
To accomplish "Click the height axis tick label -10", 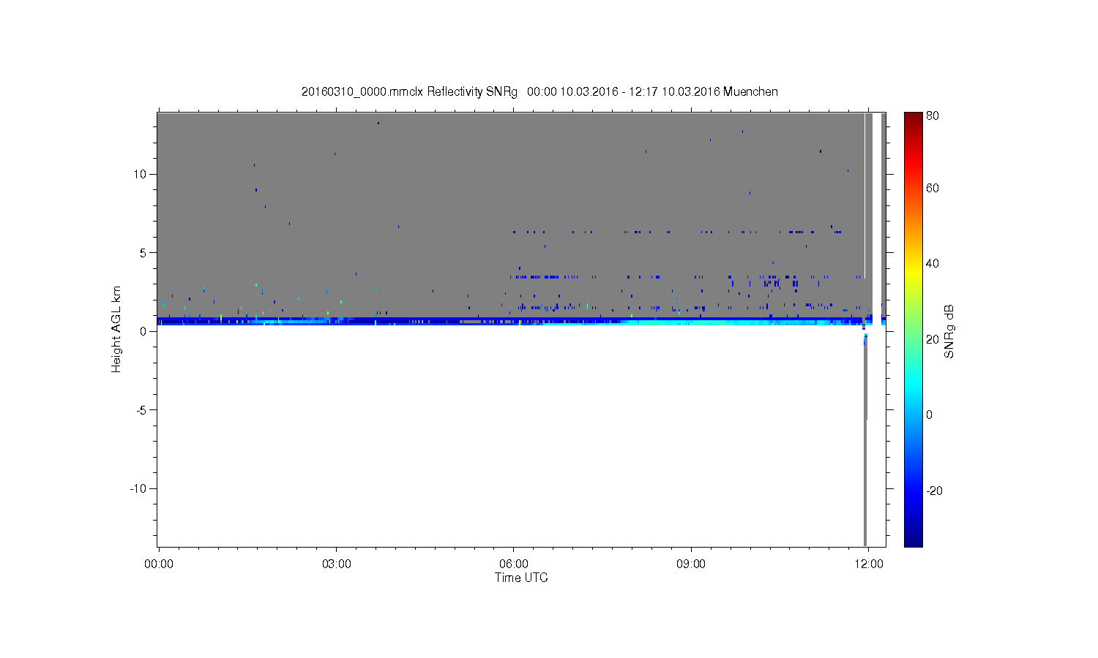I will [139, 488].
